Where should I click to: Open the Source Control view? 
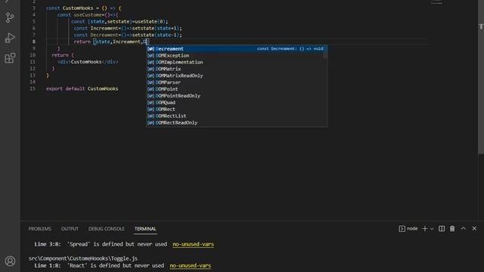[x=10, y=17]
